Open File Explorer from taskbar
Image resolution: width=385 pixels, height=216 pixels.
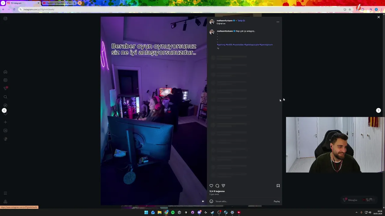(x=159, y=212)
